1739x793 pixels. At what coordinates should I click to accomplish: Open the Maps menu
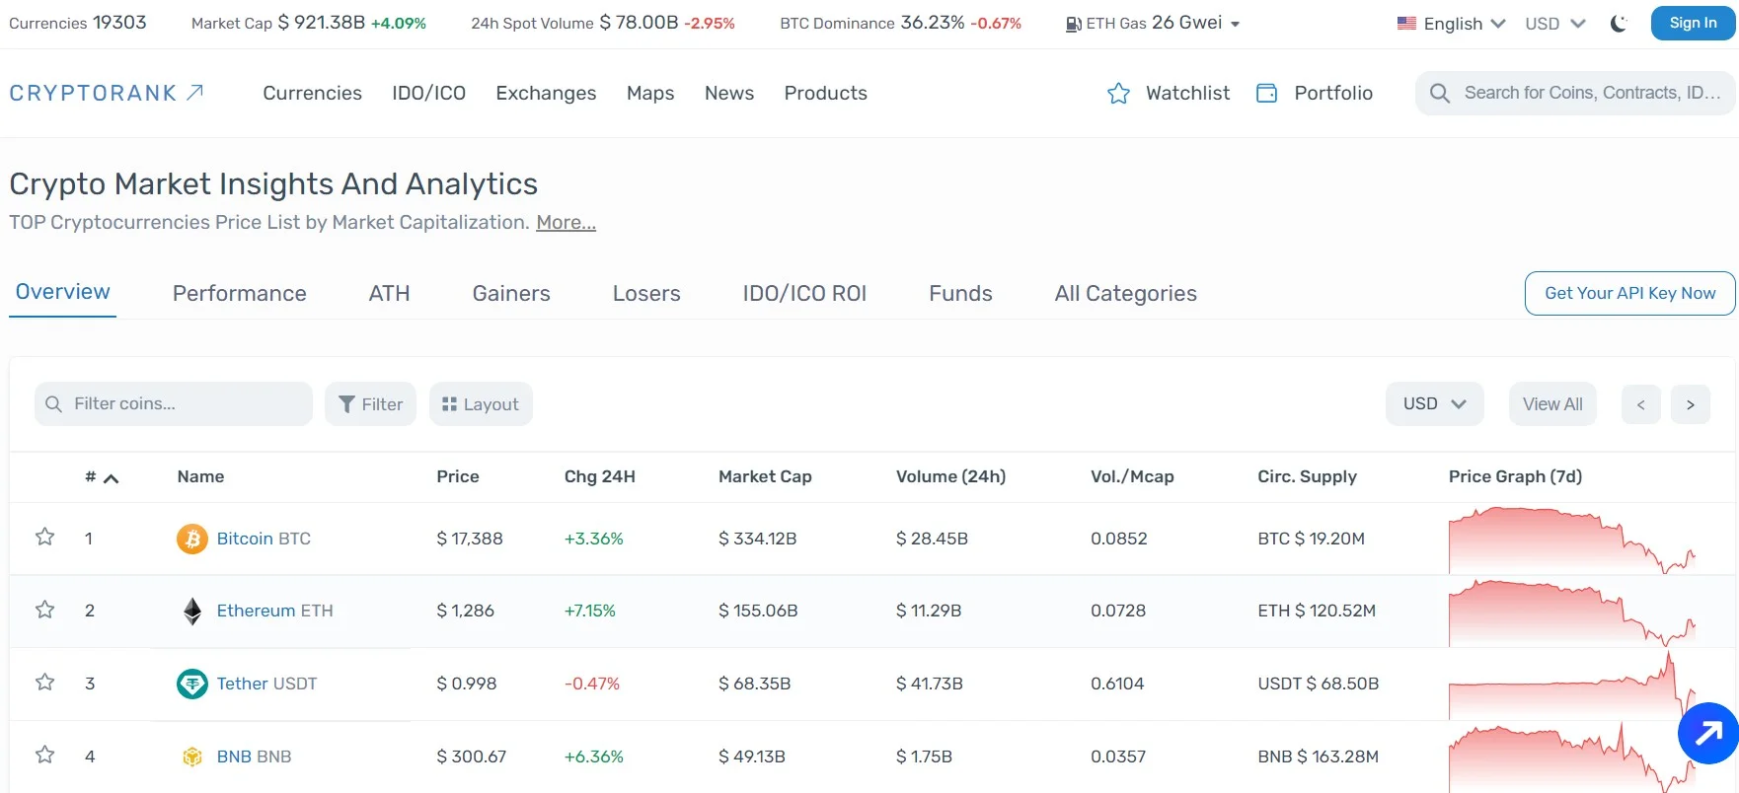(x=650, y=93)
